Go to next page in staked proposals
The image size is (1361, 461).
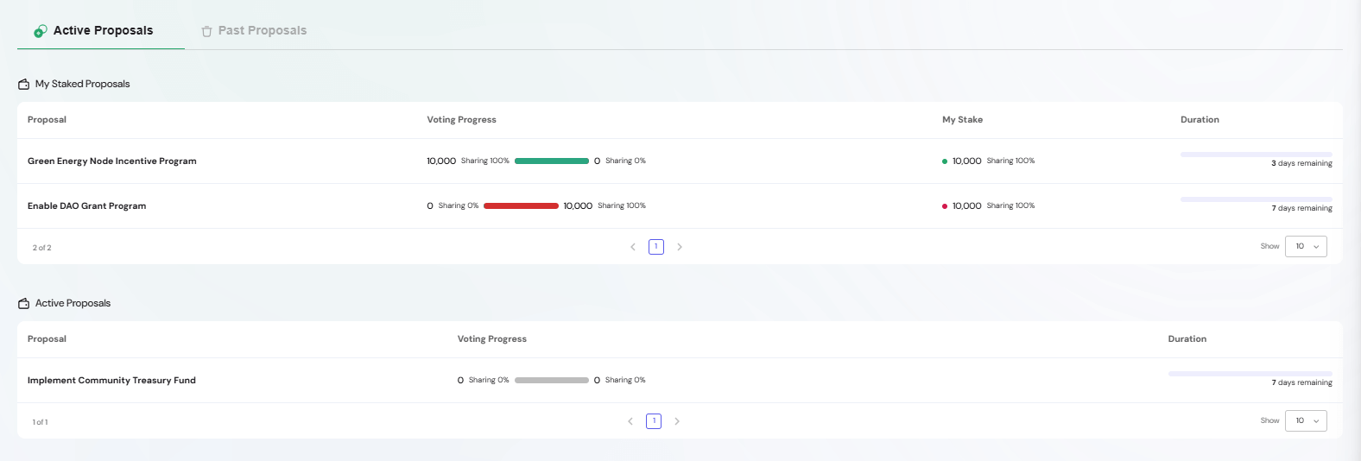(x=680, y=247)
